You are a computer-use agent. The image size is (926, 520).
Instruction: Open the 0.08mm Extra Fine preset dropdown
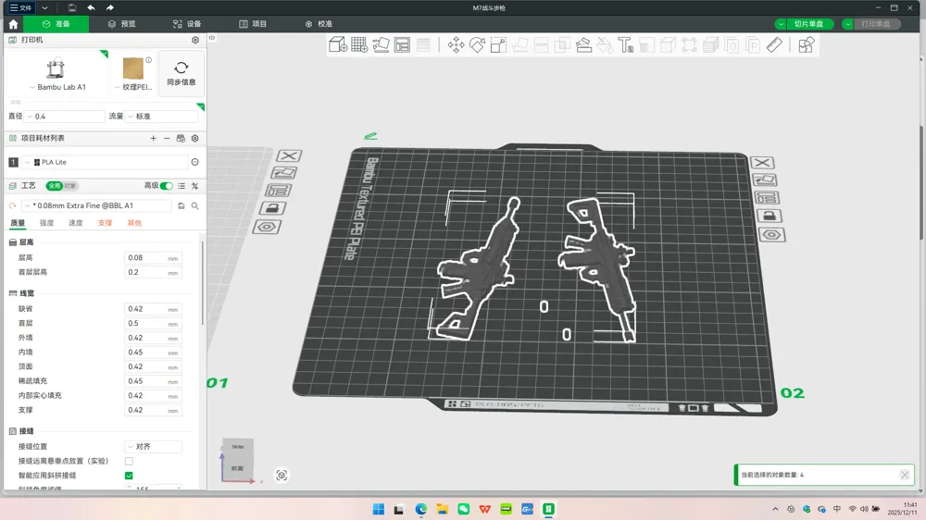(97, 206)
